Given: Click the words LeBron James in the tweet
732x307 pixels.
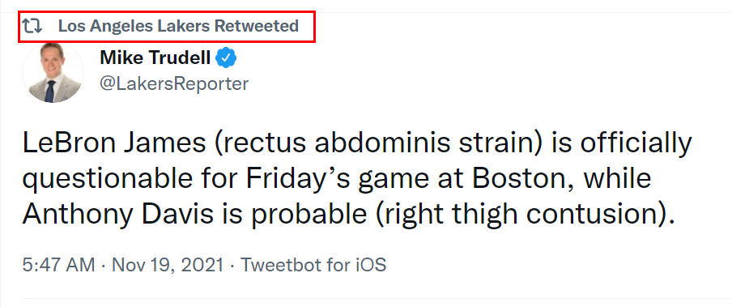Looking at the screenshot, I should pyautogui.click(x=114, y=144).
